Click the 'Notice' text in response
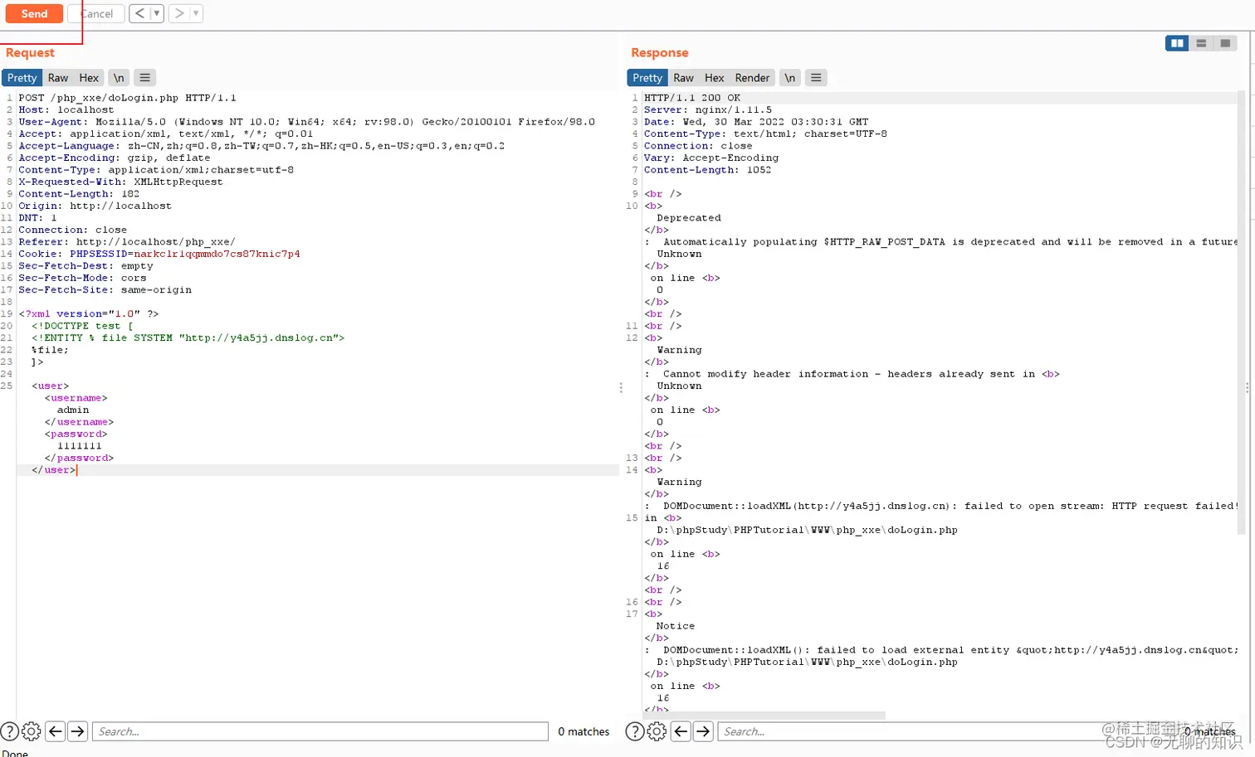Image resolution: width=1255 pixels, height=757 pixels. pos(676,626)
